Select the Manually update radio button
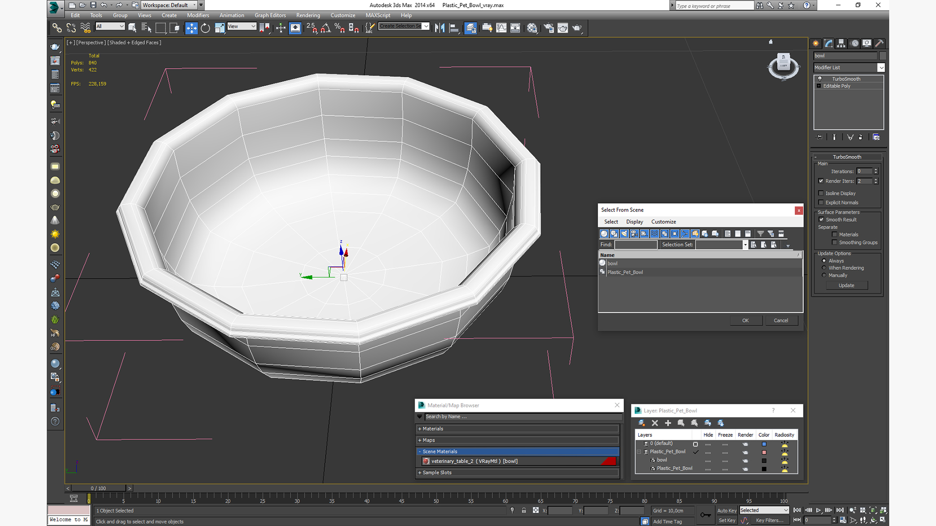 click(x=824, y=275)
